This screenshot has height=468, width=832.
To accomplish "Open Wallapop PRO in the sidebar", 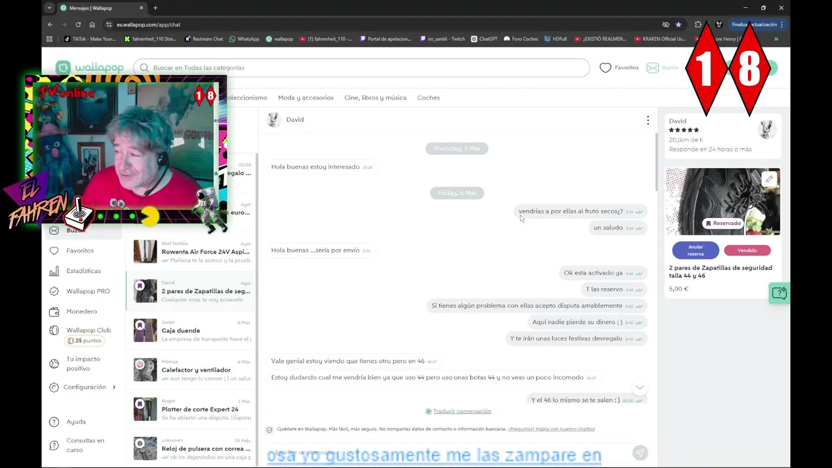I will 88,291.
